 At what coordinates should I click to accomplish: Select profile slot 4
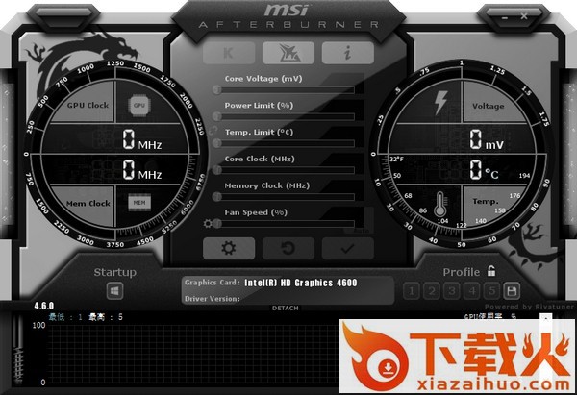click(471, 291)
